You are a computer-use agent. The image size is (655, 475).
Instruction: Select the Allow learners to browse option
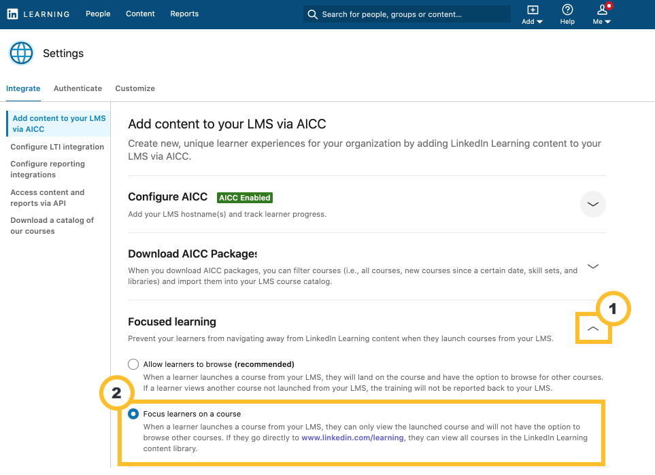[133, 364]
